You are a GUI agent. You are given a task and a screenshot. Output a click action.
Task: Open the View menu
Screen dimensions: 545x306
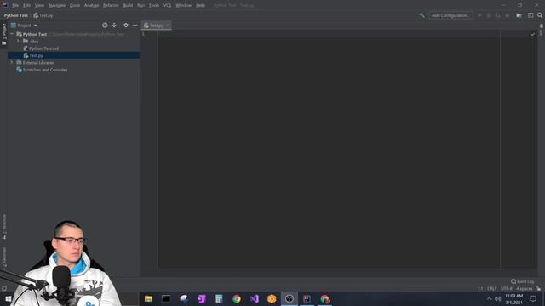click(x=39, y=6)
